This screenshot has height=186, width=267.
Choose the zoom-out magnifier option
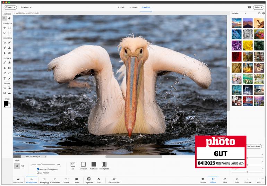click(x=23, y=166)
